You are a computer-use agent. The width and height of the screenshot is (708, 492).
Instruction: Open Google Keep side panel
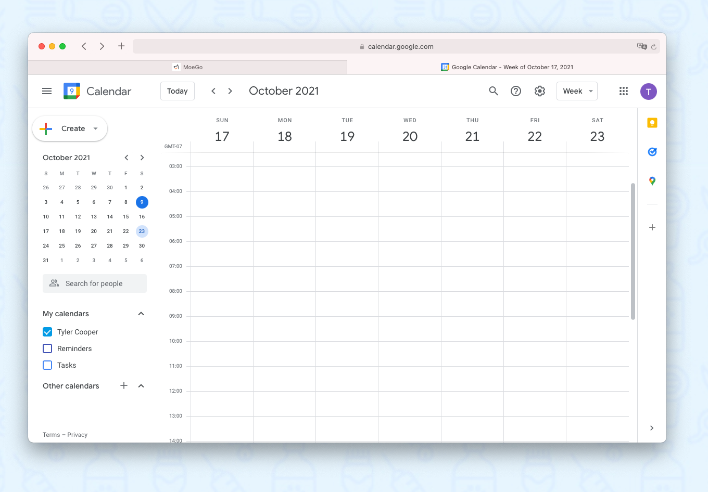point(652,123)
